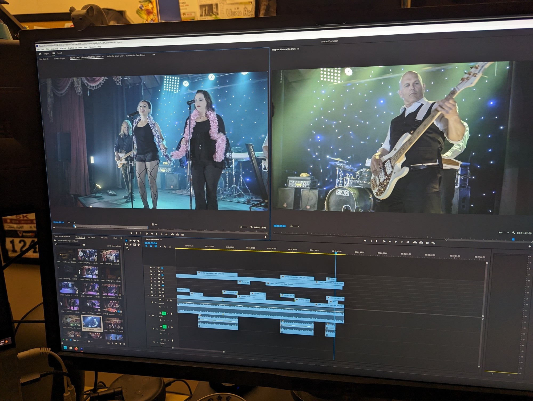The image size is (533, 401).
Task: Toggle V8 track output eye
Action: pyautogui.click(x=162, y=272)
